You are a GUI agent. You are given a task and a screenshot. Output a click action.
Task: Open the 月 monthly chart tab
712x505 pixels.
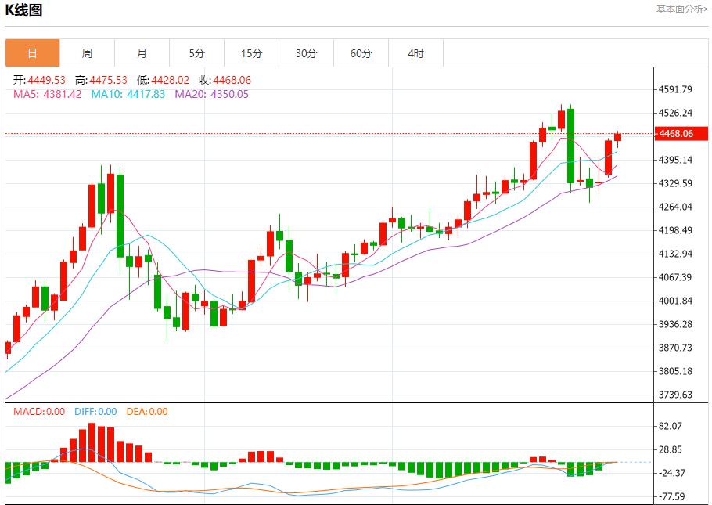142,53
